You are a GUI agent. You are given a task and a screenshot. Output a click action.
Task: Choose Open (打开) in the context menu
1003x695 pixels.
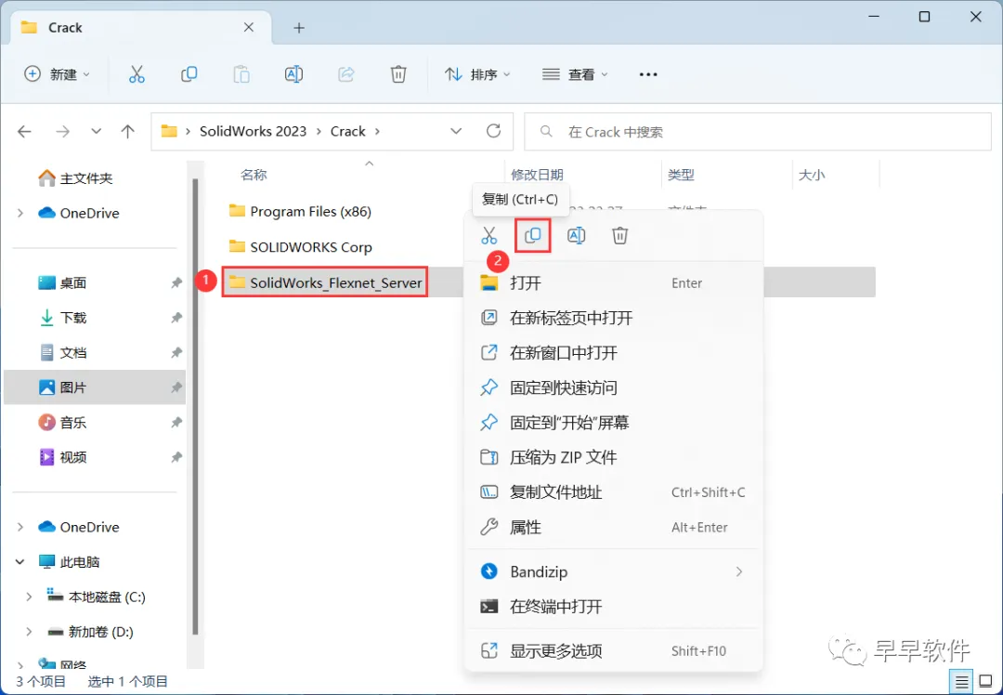tap(614, 282)
